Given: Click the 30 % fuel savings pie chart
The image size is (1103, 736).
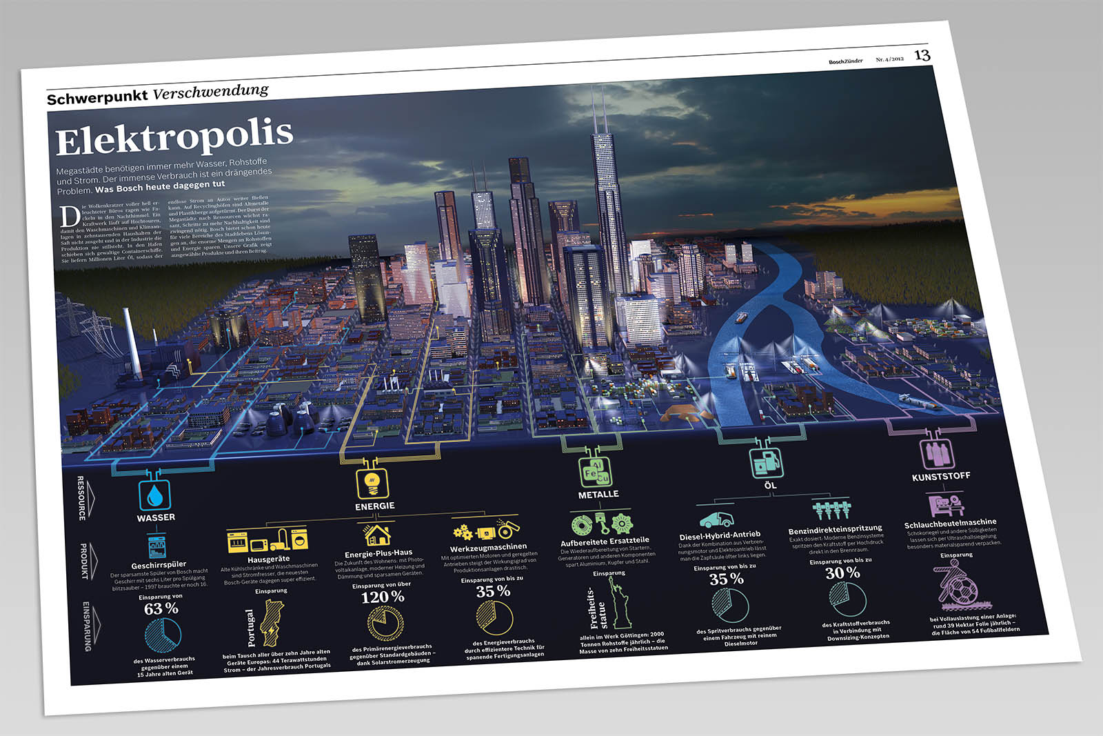Looking at the screenshot, I should point(847,599).
